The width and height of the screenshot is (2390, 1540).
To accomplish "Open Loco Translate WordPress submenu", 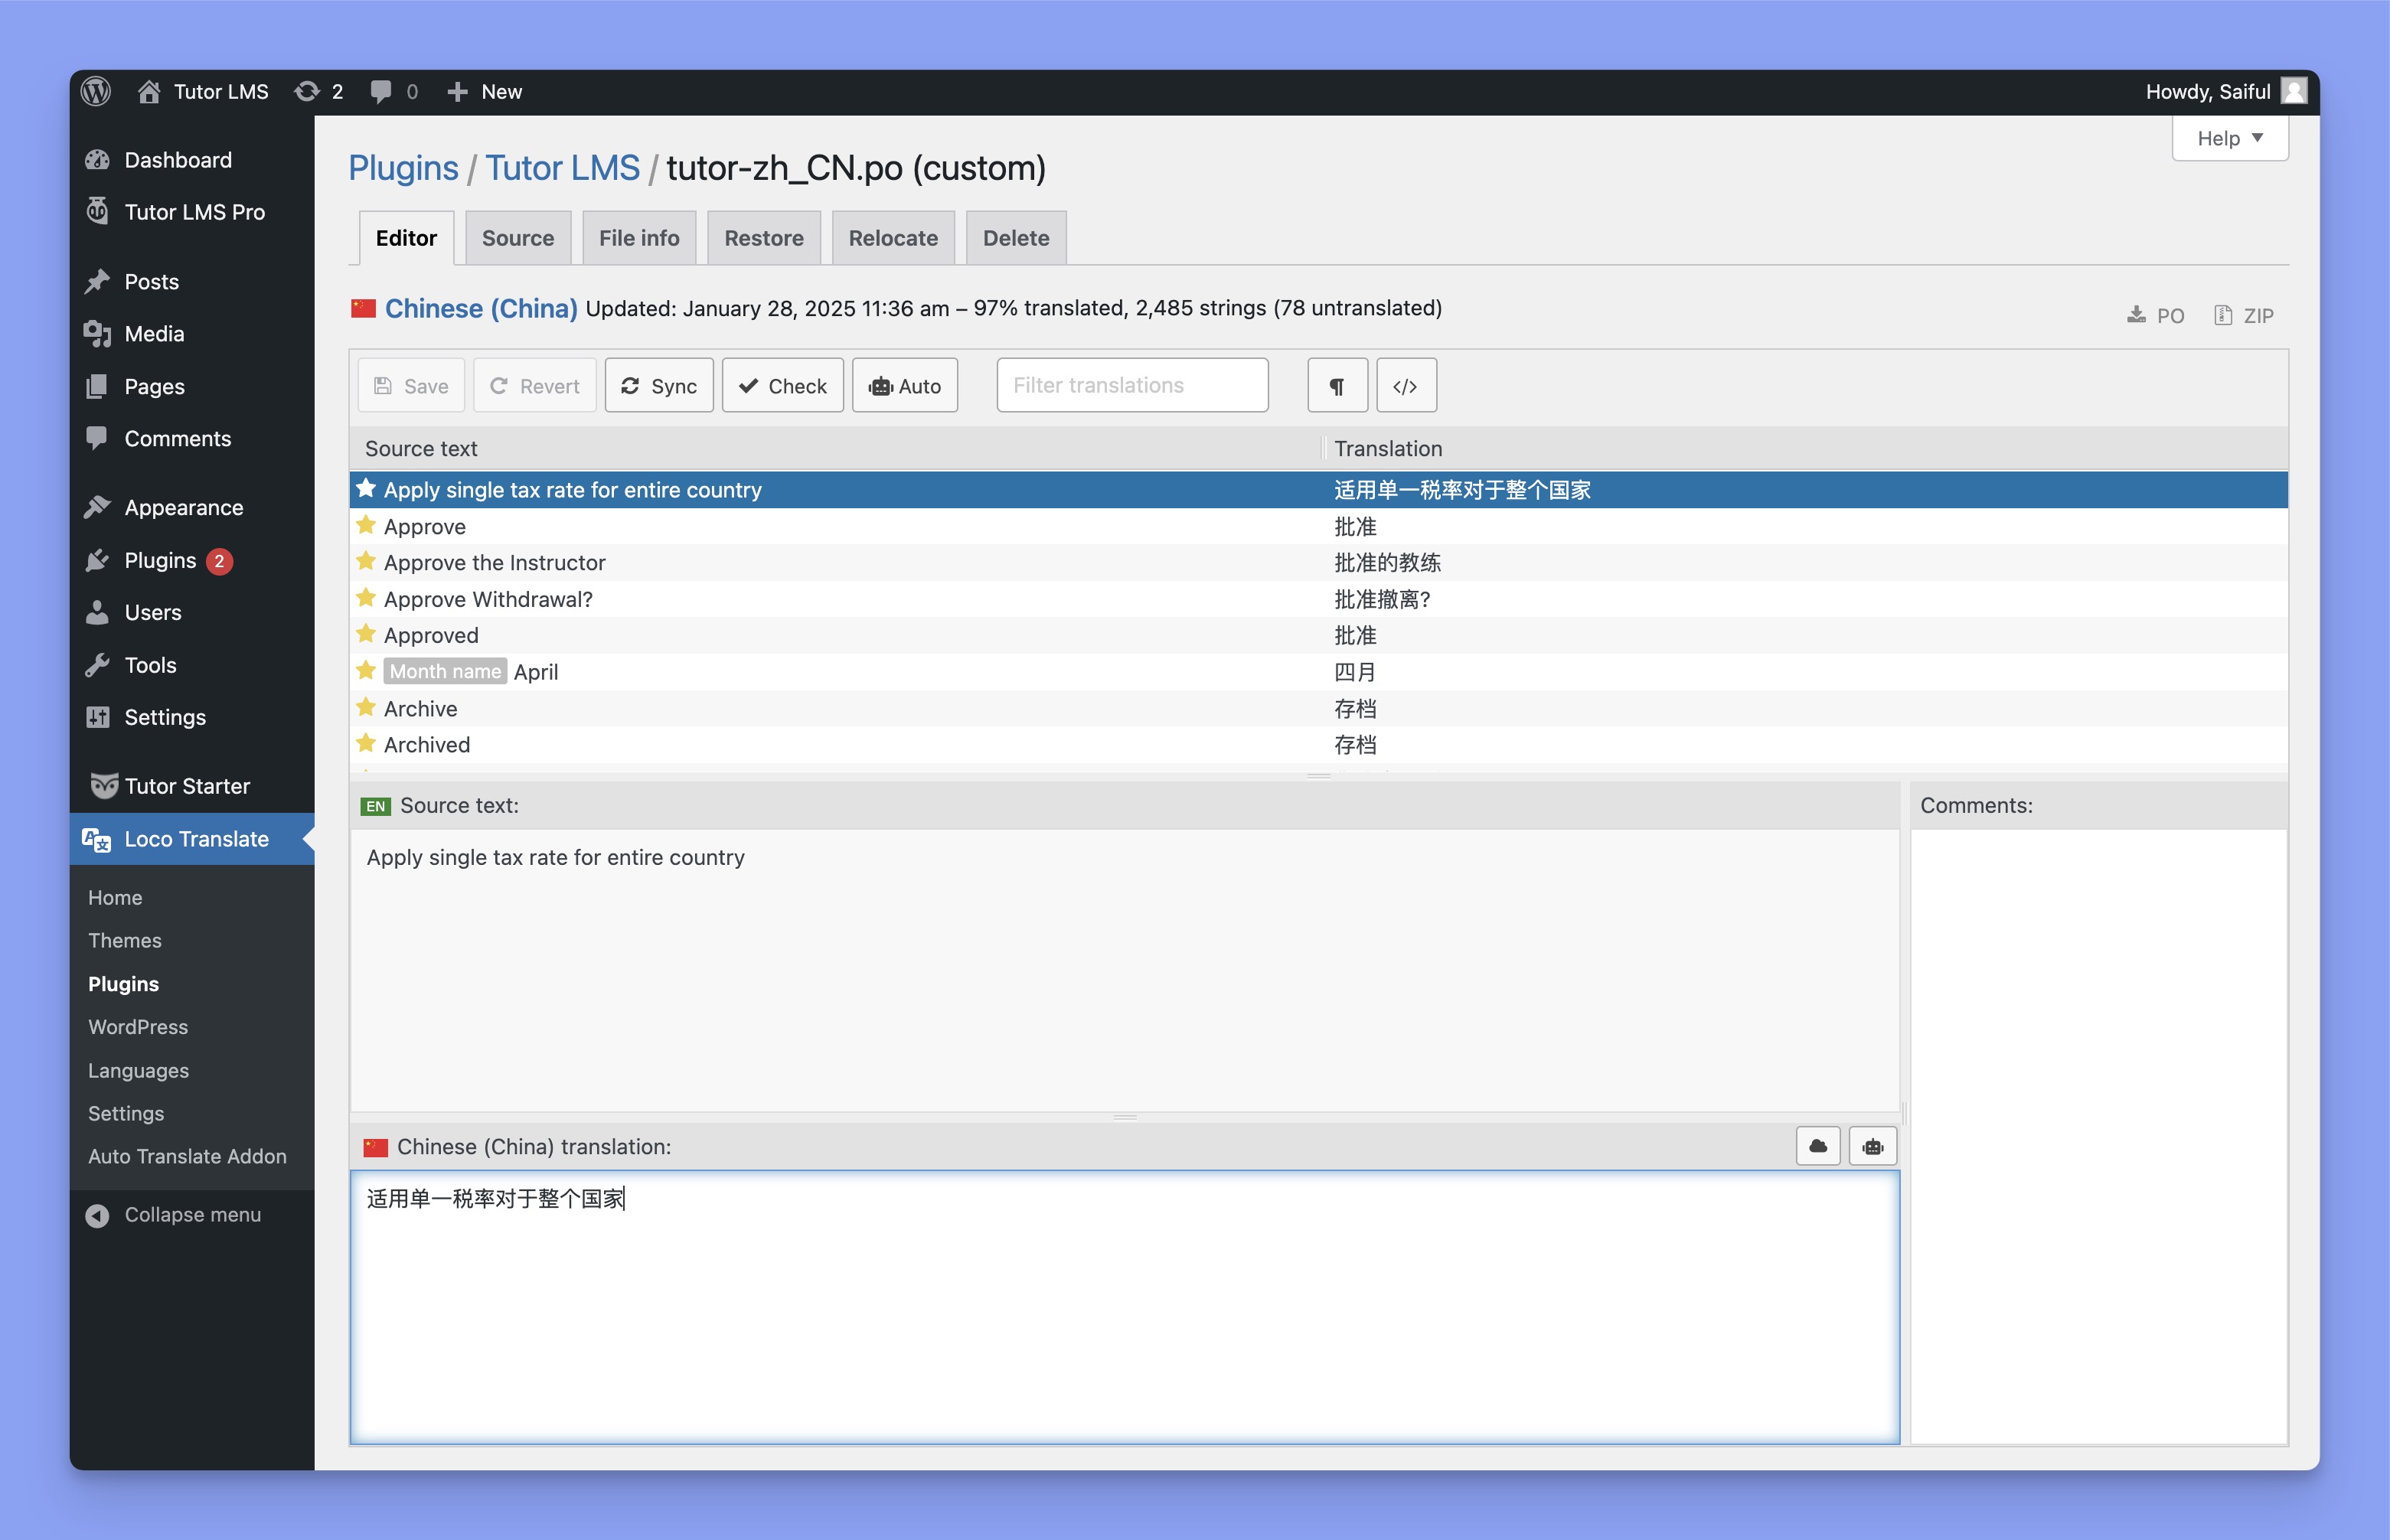I will (138, 1027).
